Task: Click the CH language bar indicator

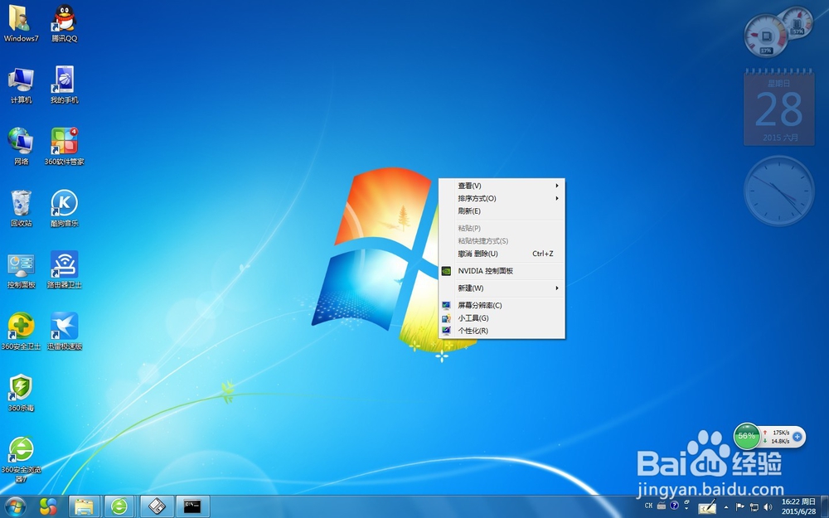Action: [649, 506]
